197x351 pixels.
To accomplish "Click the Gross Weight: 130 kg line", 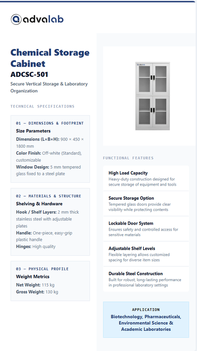I will [x=37, y=292].
